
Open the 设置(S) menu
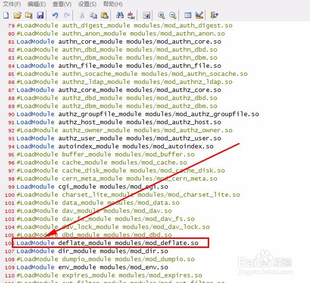tap(87, 4)
